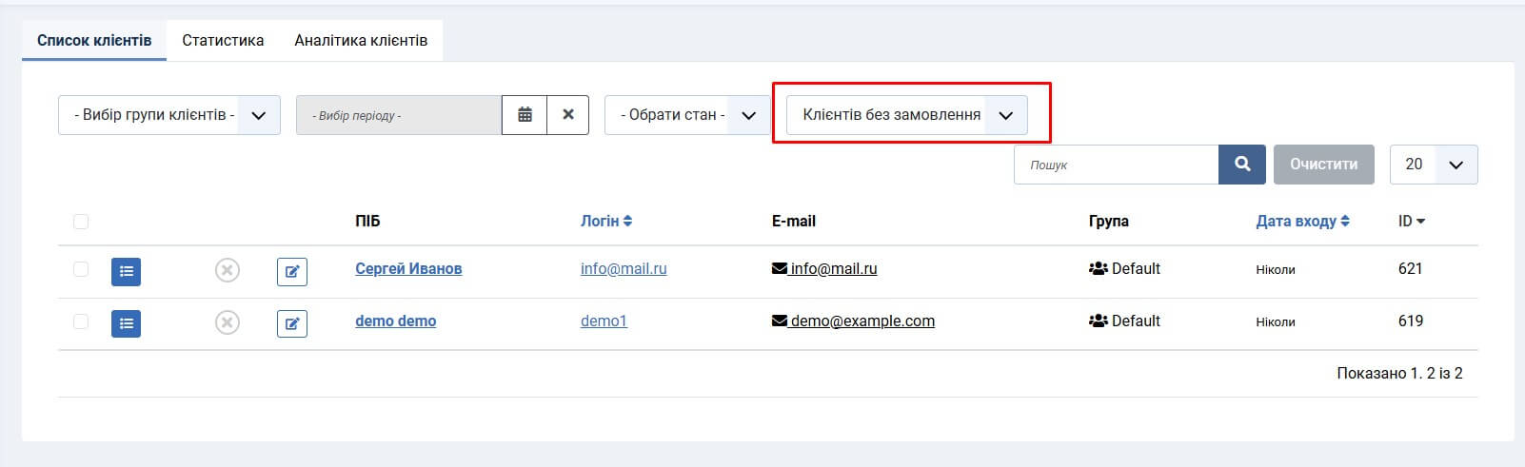Switch to the Статистика tab
The height and width of the screenshot is (467, 1525).
(x=223, y=41)
